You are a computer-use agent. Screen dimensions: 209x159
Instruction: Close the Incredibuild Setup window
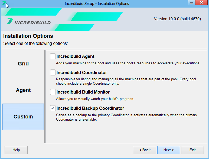[x=201, y=3]
